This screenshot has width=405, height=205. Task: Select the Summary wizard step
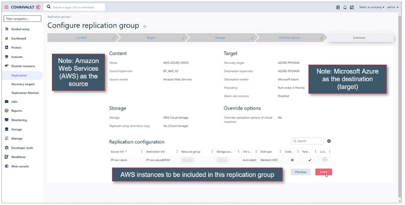pyautogui.click(x=359, y=38)
